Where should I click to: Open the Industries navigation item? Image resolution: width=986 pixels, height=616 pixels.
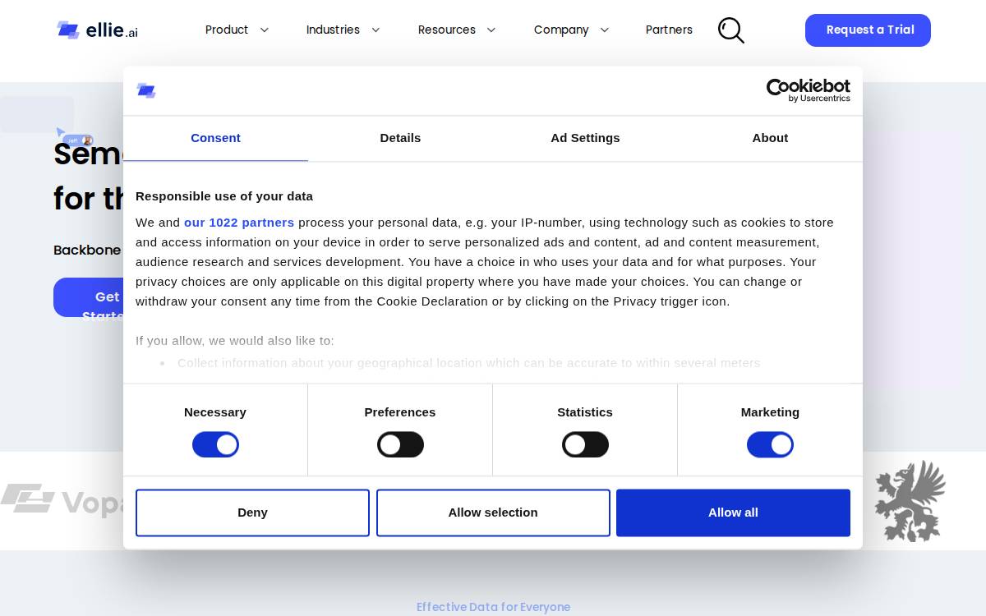tap(333, 30)
